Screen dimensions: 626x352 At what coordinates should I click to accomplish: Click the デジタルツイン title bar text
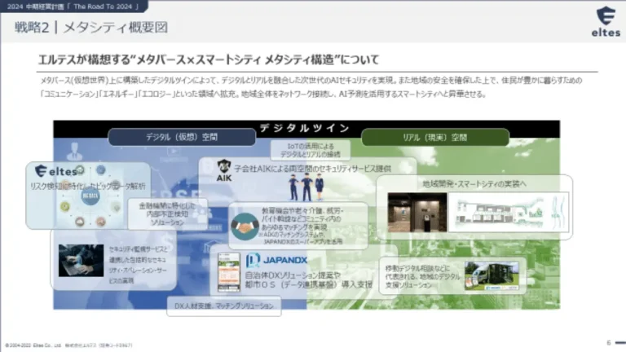click(305, 128)
